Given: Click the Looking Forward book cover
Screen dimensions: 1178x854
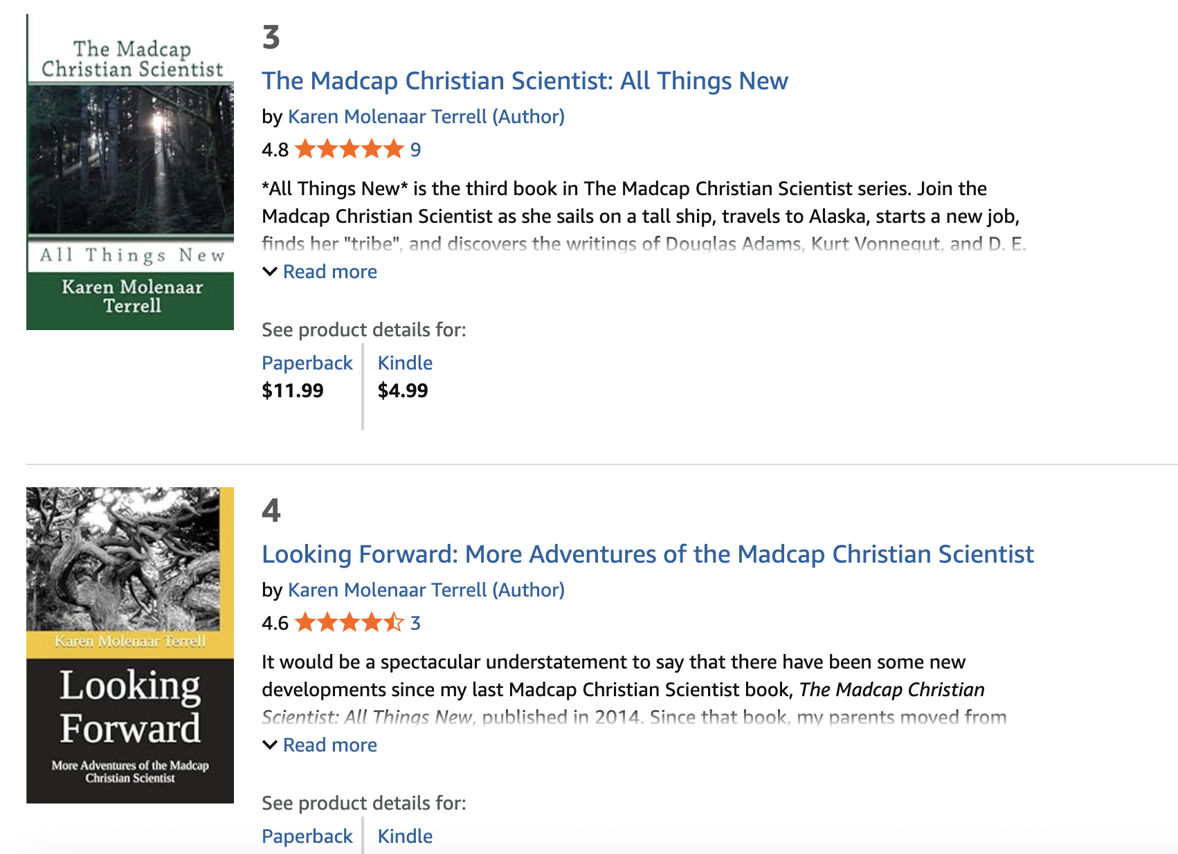Looking at the screenshot, I should tap(130, 645).
